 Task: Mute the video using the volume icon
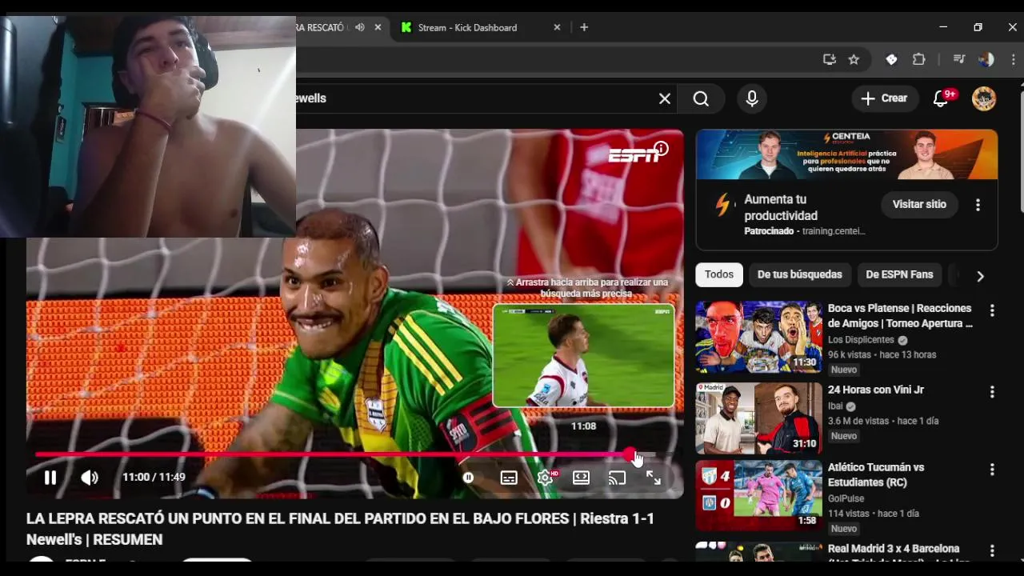(90, 478)
